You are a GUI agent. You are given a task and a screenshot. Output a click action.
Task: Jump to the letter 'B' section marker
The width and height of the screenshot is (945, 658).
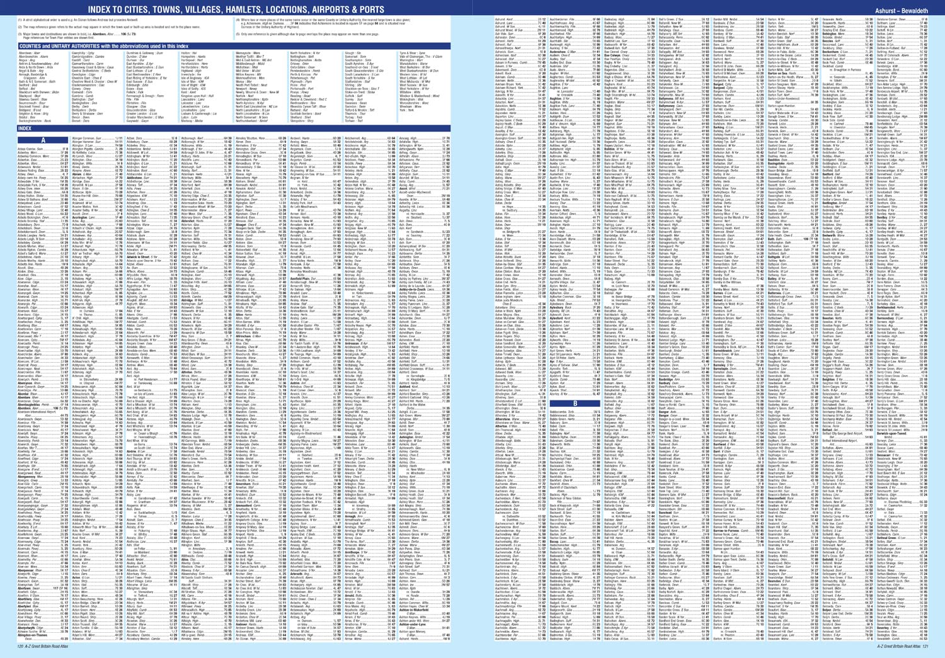[x=575, y=404]
